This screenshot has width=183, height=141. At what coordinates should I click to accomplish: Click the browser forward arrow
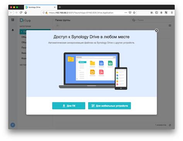pos(16,13)
